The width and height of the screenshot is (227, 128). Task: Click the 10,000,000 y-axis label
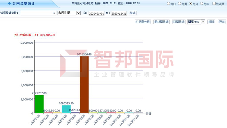tap(26, 43)
